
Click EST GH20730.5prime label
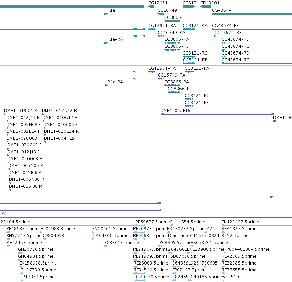[x=36, y=249]
